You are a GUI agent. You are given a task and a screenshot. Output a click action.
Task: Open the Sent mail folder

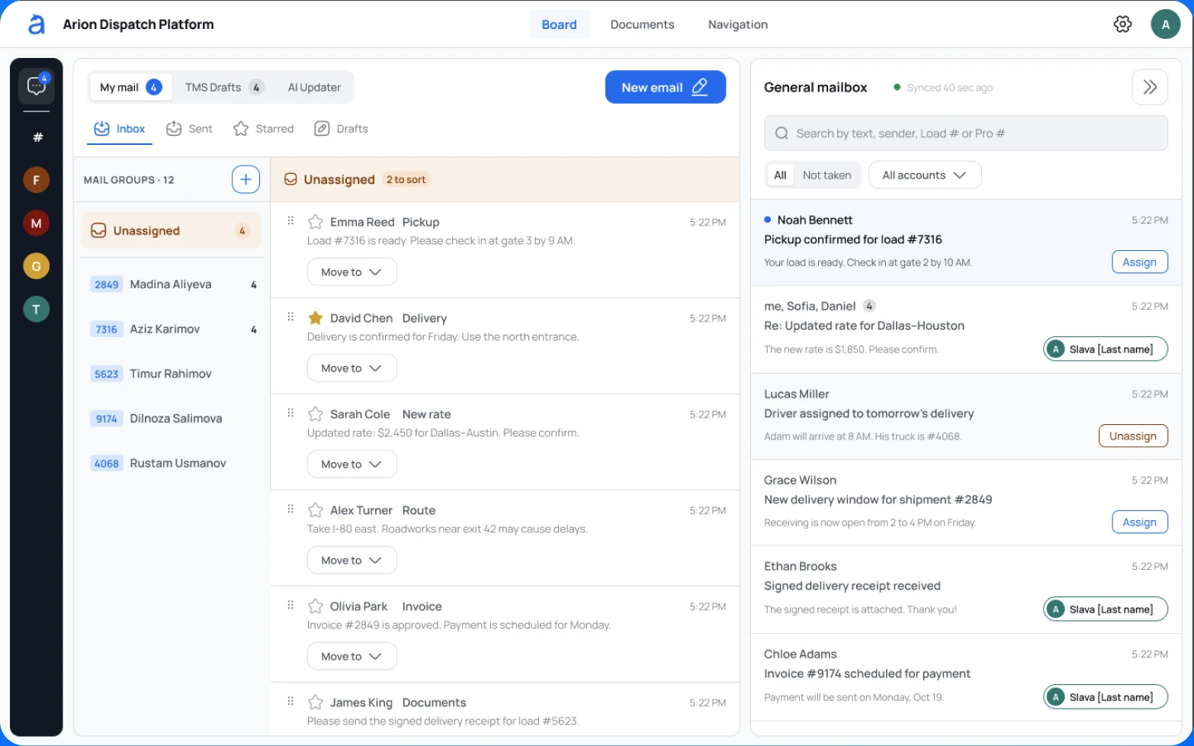[190, 129]
